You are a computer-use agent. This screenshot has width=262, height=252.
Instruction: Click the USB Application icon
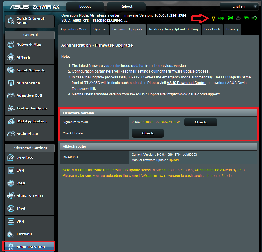[x=11, y=121]
